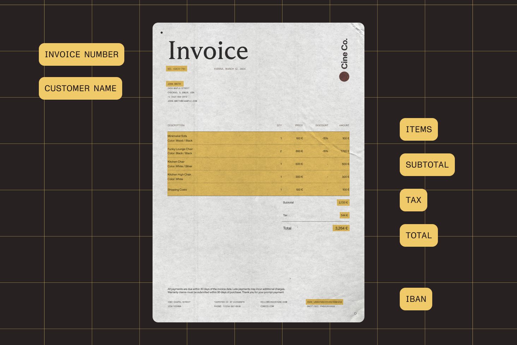Click the round Cine Co. logo emblem
The height and width of the screenshot is (345, 517).
pyautogui.click(x=344, y=77)
